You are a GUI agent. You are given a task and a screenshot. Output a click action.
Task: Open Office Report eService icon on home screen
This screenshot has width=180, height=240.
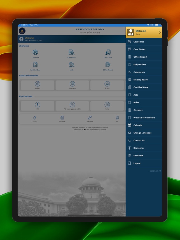108,65
